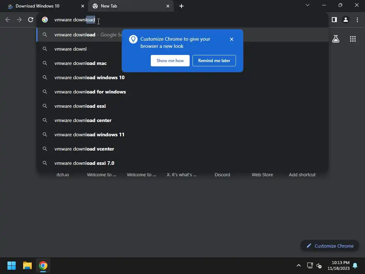
Task: Open File Explorer from the taskbar
Action: pyautogui.click(x=27, y=265)
